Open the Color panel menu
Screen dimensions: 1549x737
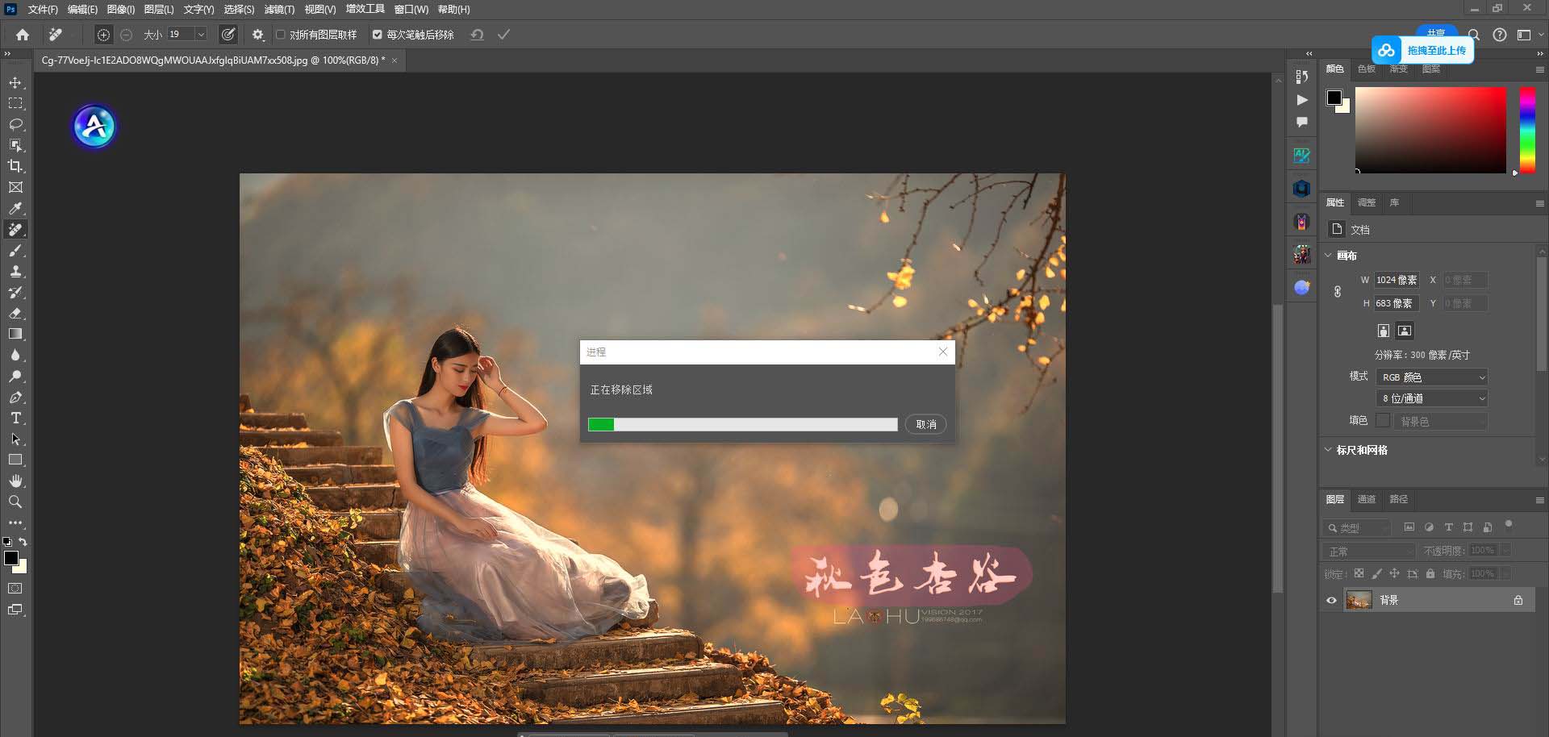[x=1539, y=70]
